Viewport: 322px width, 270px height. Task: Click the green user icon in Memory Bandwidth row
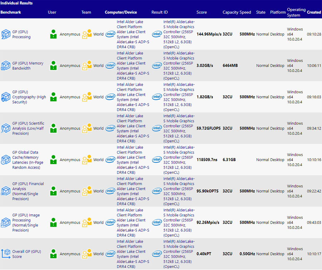point(53,66)
